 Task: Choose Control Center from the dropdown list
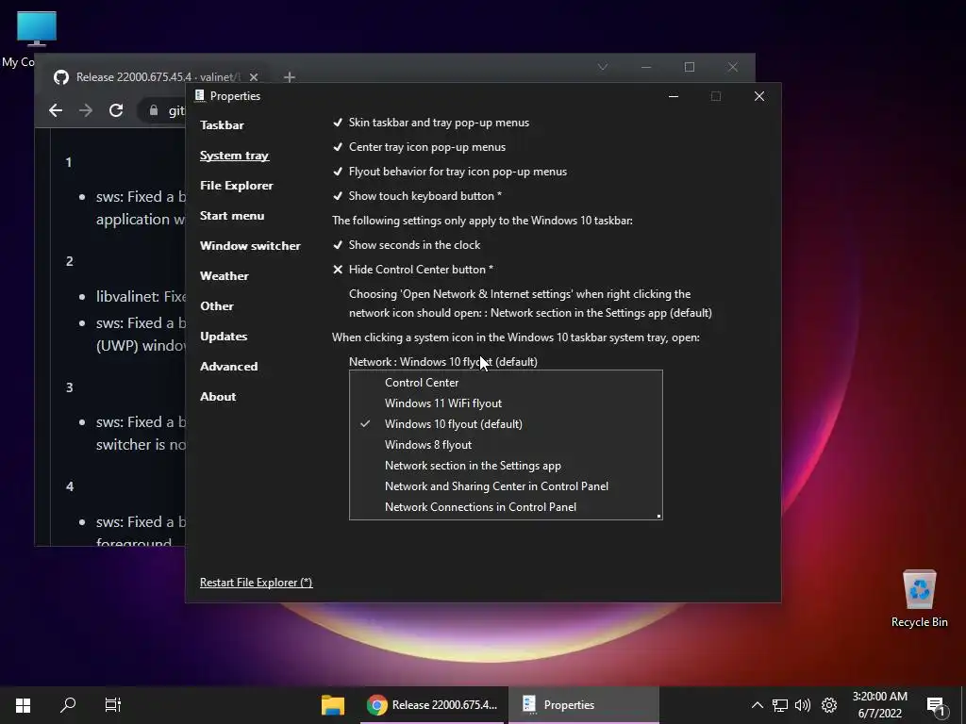506,383
